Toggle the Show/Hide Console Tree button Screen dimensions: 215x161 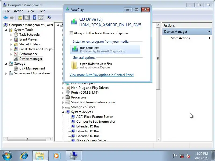click(27, 17)
